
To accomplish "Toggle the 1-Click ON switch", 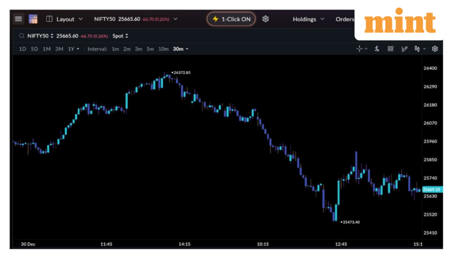I will (231, 19).
